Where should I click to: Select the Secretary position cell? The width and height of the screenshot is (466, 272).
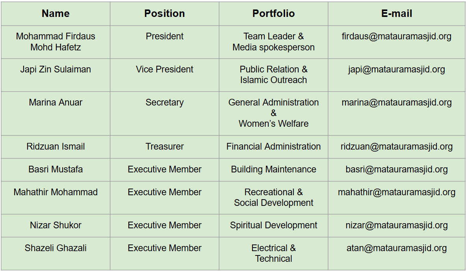click(164, 103)
